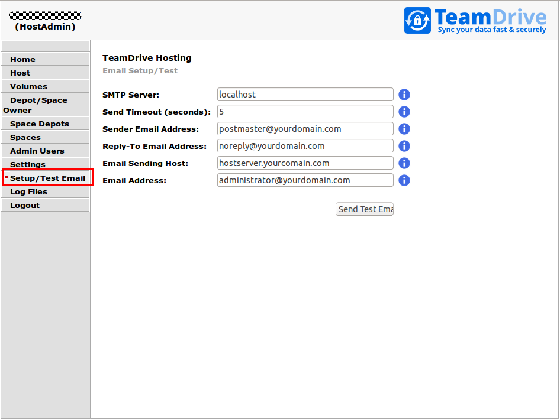Screen dimensions: 560x419
Task: Click Reply-To Email Address input
Action: 305,146
